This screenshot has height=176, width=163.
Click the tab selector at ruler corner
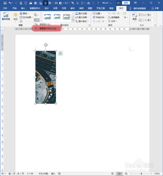point(2,29)
